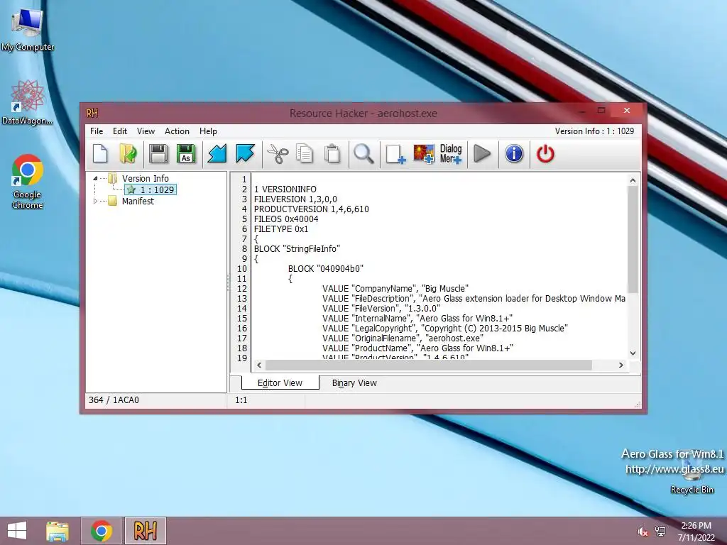727x545 pixels.
Task: Open File Explorer from the taskbar
Action: coord(58,531)
